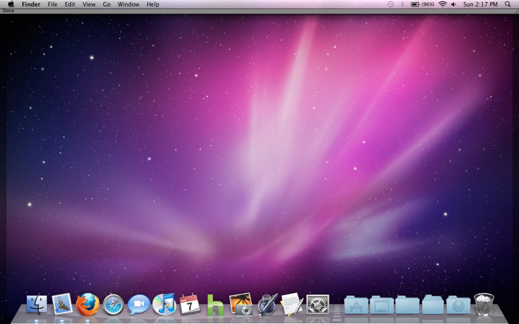Open the green h app icon
This screenshot has height=324, width=519.
tap(215, 305)
